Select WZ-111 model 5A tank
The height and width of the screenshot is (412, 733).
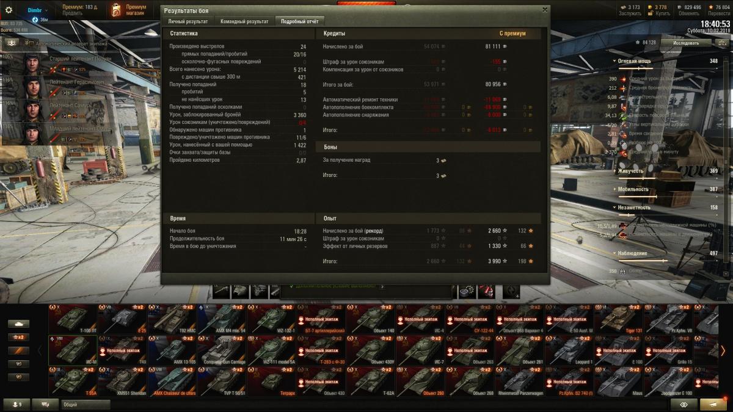click(271, 350)
